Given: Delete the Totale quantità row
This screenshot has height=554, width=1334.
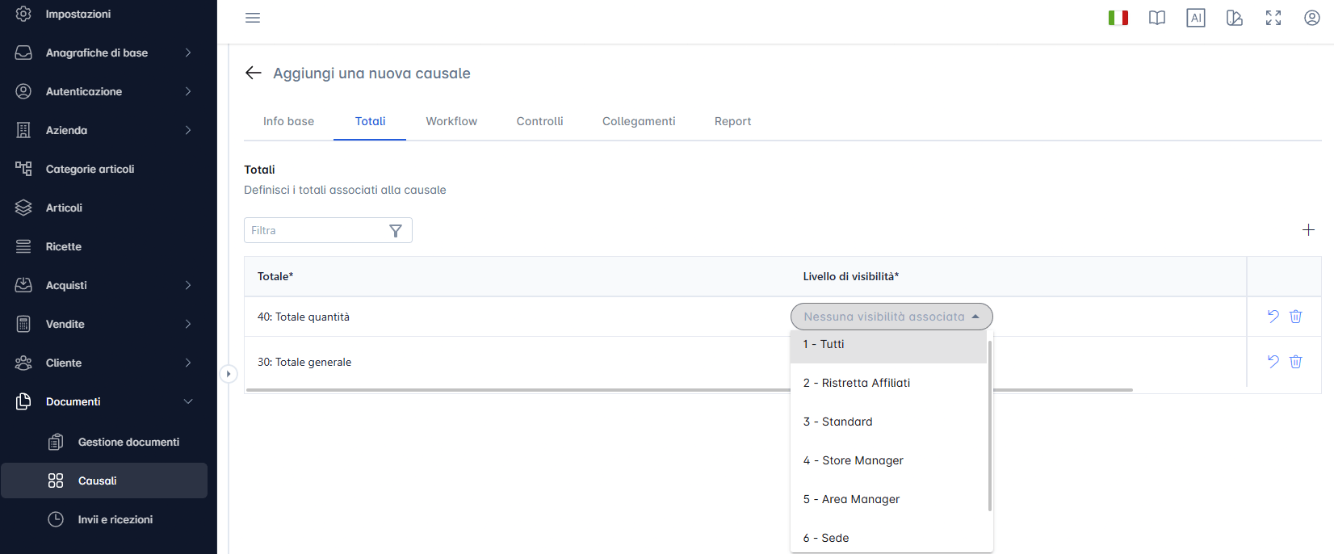Looking at the screenshot, I should point(1296,317).
